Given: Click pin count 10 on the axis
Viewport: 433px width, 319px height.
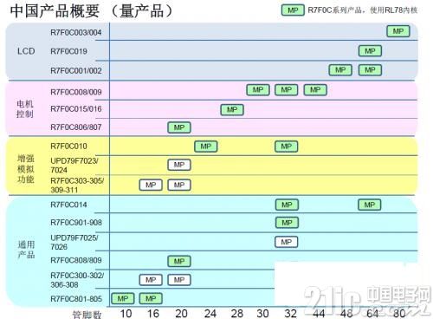Looking at the screenshot, I should click(x=126, y=314).
